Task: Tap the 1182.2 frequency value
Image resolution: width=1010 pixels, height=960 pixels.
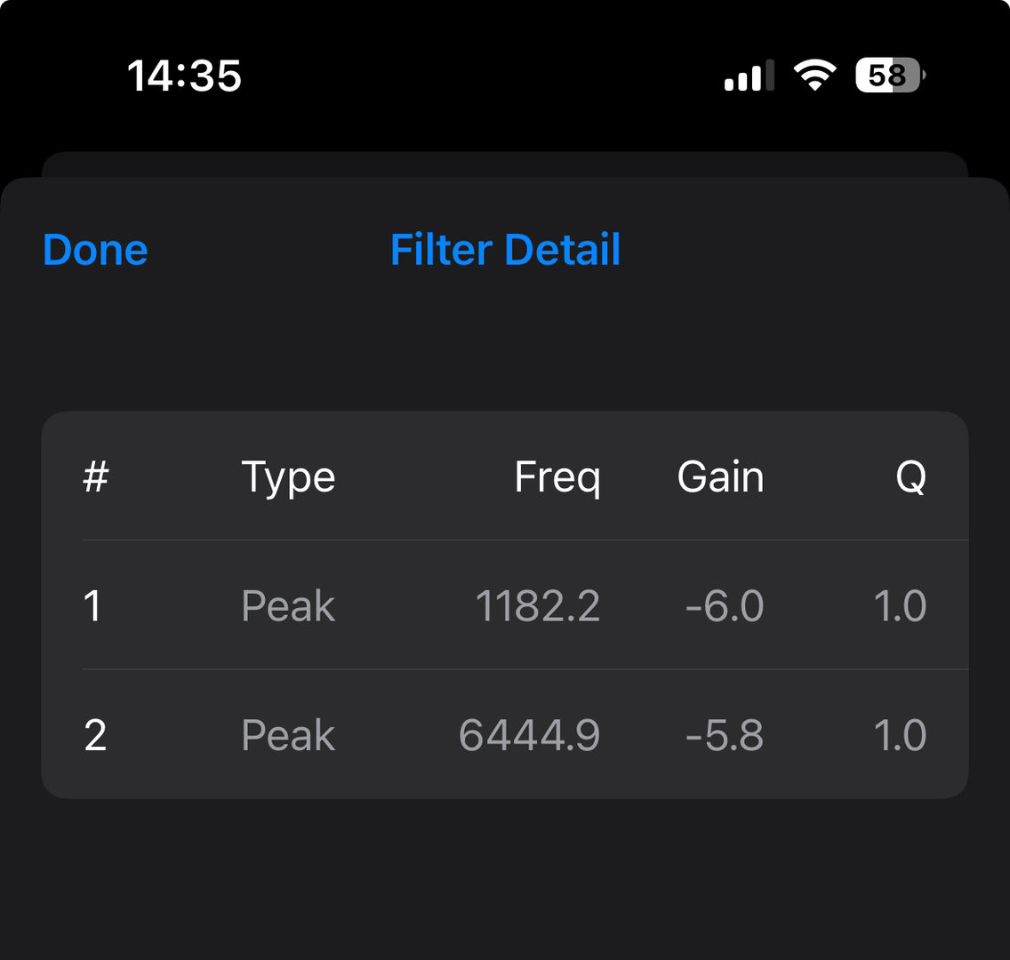Action: [x=538, y=606]
